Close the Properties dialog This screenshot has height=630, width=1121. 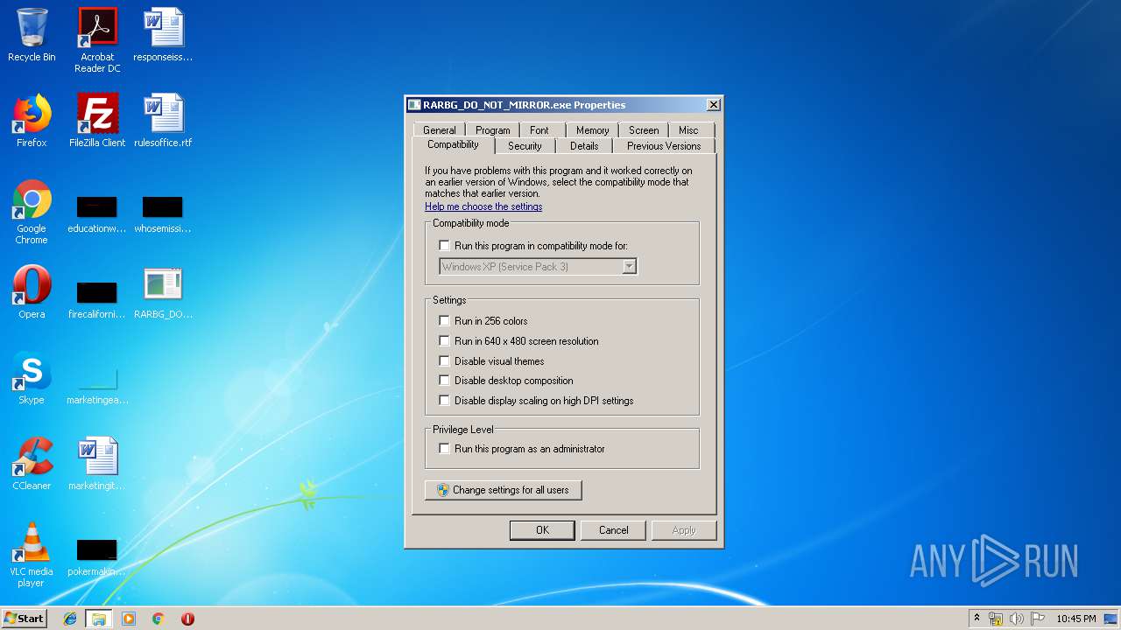714,105
